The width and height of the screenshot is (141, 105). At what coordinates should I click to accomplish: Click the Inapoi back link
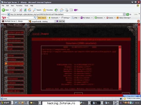tap(45, 34)
